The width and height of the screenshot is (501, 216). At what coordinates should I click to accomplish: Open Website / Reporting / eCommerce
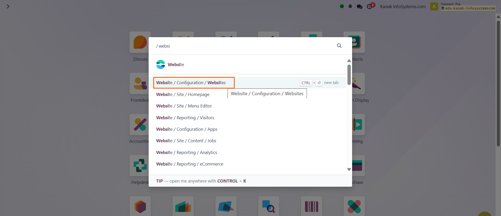(x=189, y=164)
